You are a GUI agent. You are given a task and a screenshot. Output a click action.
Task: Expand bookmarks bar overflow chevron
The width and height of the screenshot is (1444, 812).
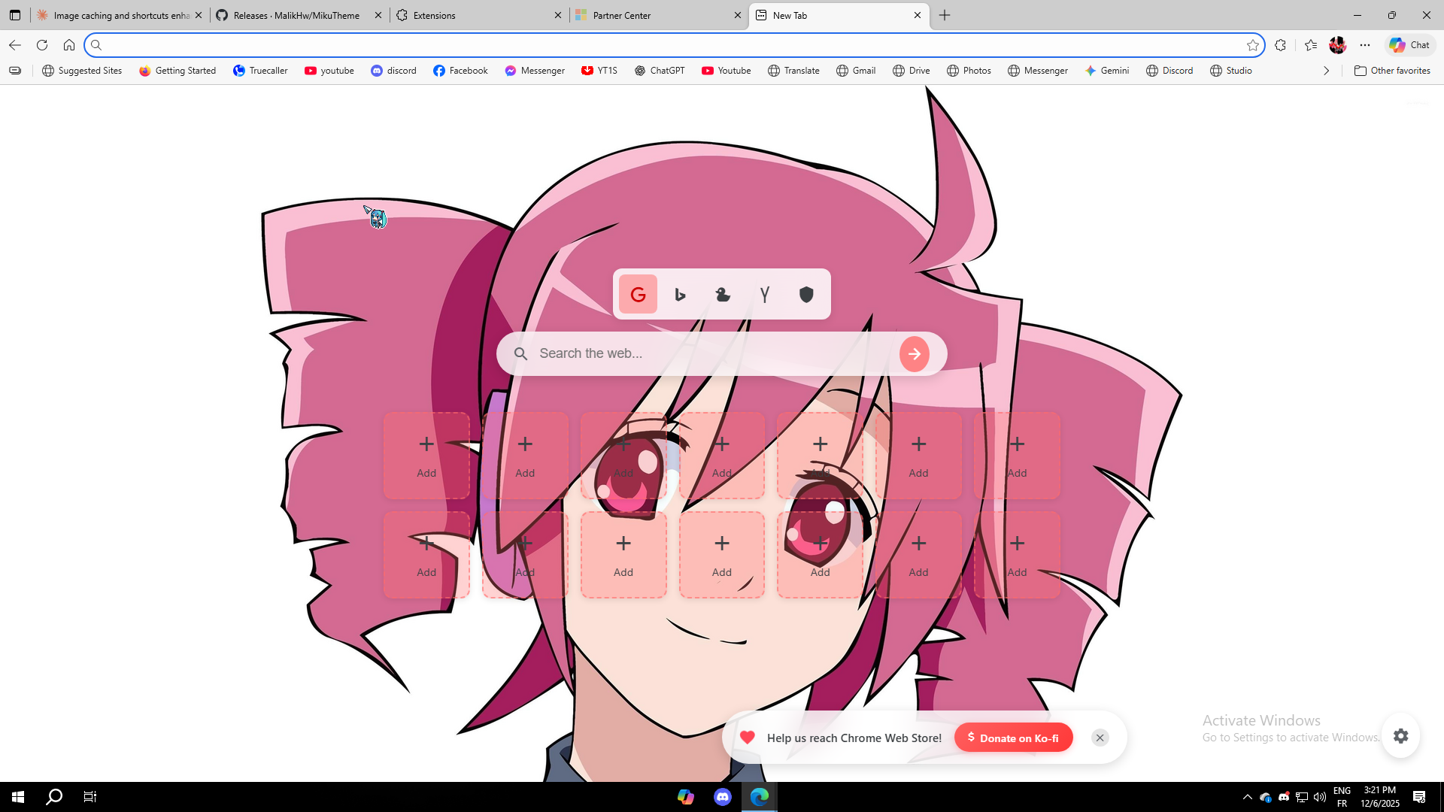click(x=1327, y=71)
